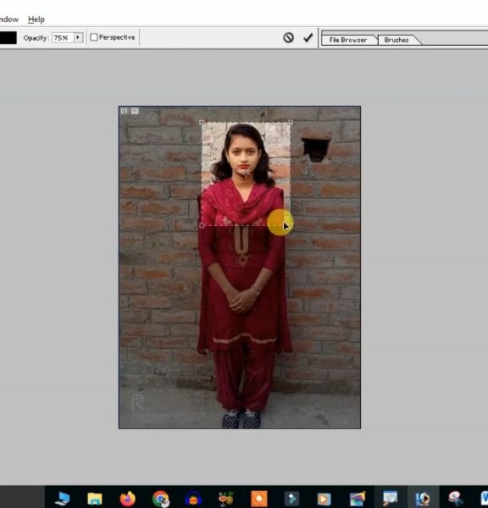
Task: Open the Help menu
Action: tap(36, 19)
